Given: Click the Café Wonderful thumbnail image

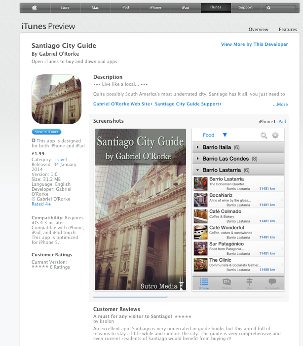Looking at the screenshot, I should [201, 232].
